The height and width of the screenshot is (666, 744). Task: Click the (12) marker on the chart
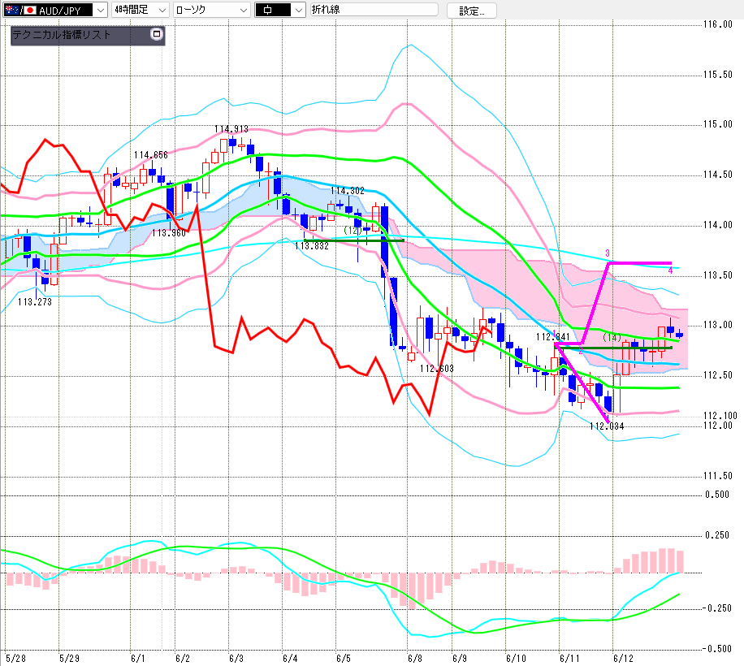click(353, 231)
